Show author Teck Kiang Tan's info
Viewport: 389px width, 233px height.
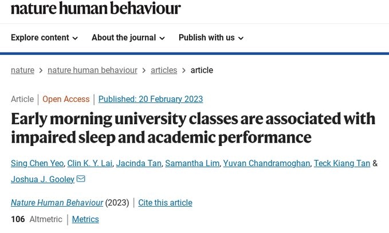pyautogui.click(x=343, y=163)
